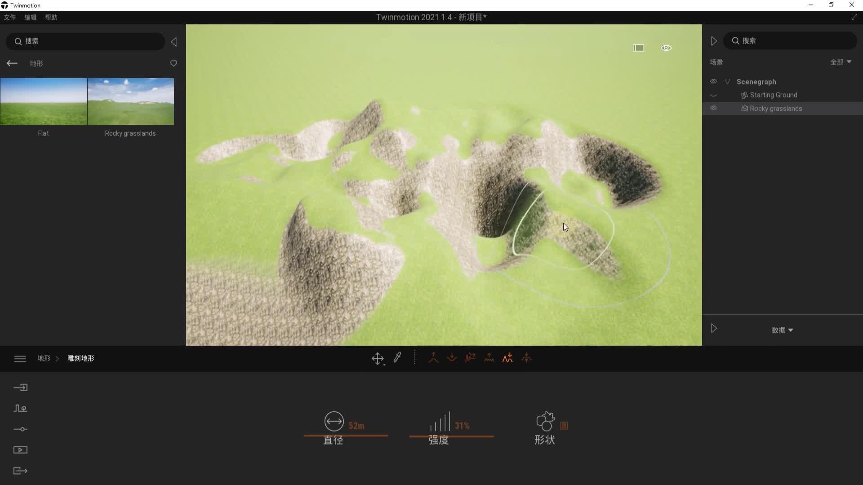
Task: Open the 编辑 menu
Action: coord(31,18)
